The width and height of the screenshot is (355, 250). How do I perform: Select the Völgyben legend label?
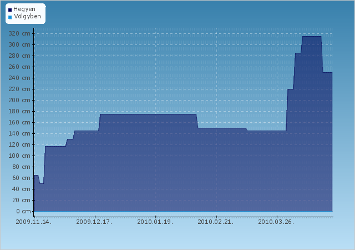coord(27,16)
